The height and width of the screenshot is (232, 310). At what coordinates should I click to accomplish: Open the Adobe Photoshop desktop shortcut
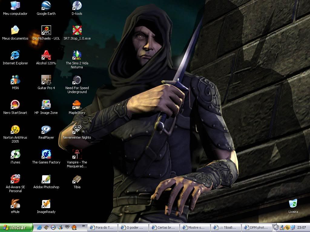tap(46, 182)
